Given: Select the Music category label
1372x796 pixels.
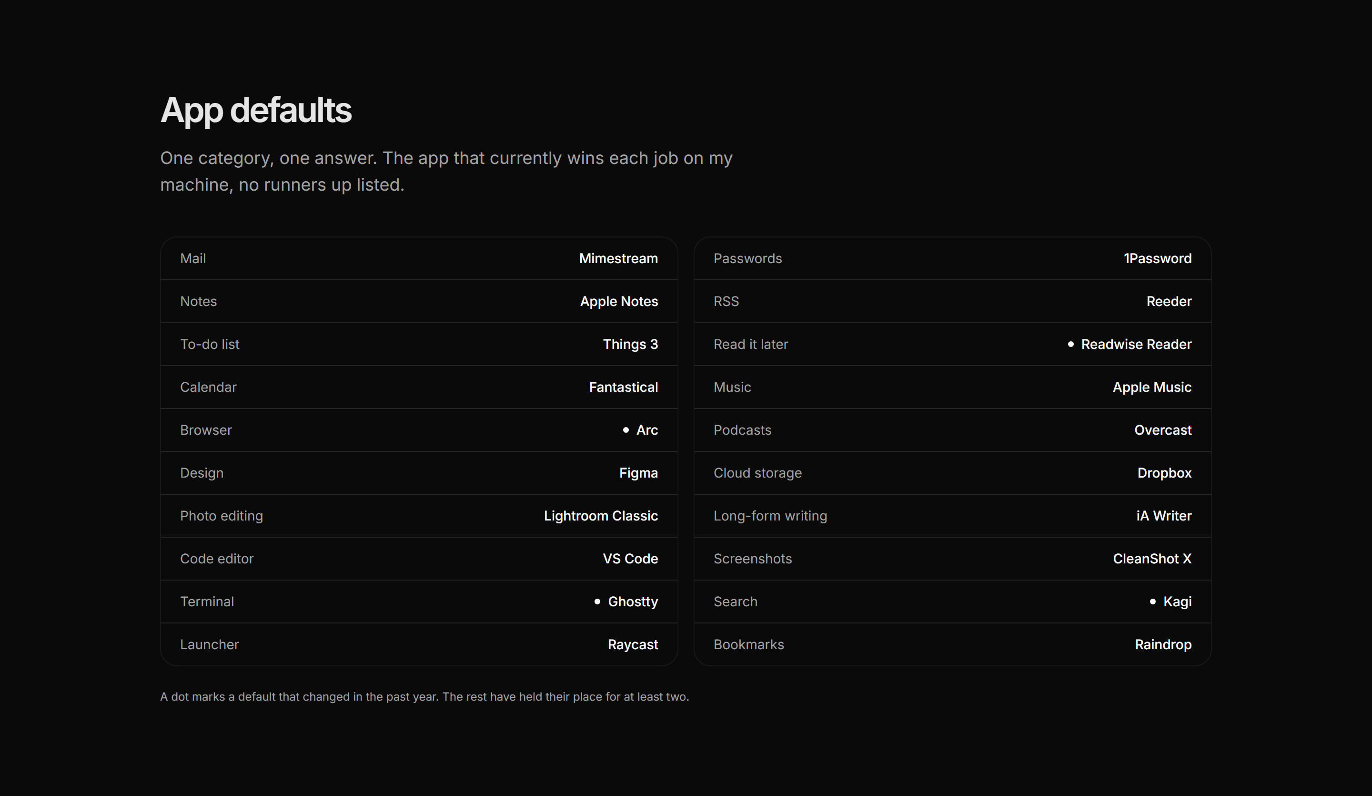Looking at the screenshot, I should (732, 387).
